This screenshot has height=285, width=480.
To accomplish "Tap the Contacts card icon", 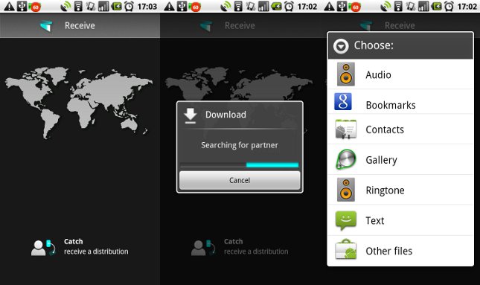I will (346, 129).
